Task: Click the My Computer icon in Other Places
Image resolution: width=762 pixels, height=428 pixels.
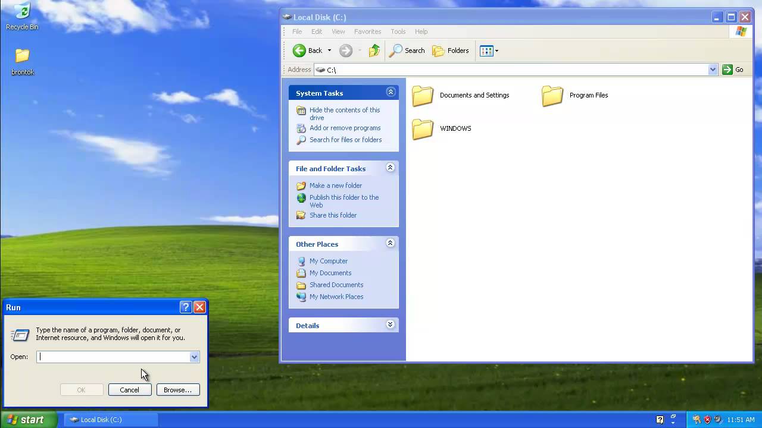Action: tap(301, 261)
